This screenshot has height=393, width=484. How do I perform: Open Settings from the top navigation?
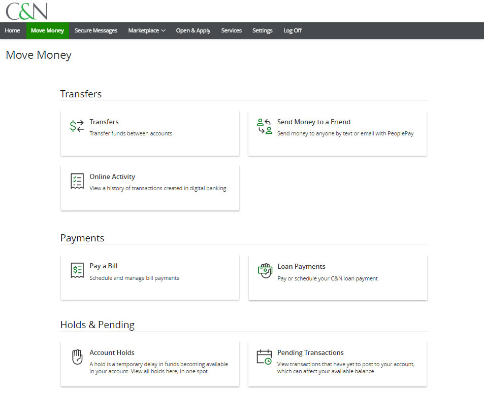[x=263, y=30]
